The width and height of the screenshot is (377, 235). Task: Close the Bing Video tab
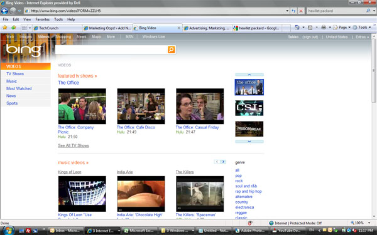pyautogui.click(x=178, y=28)
